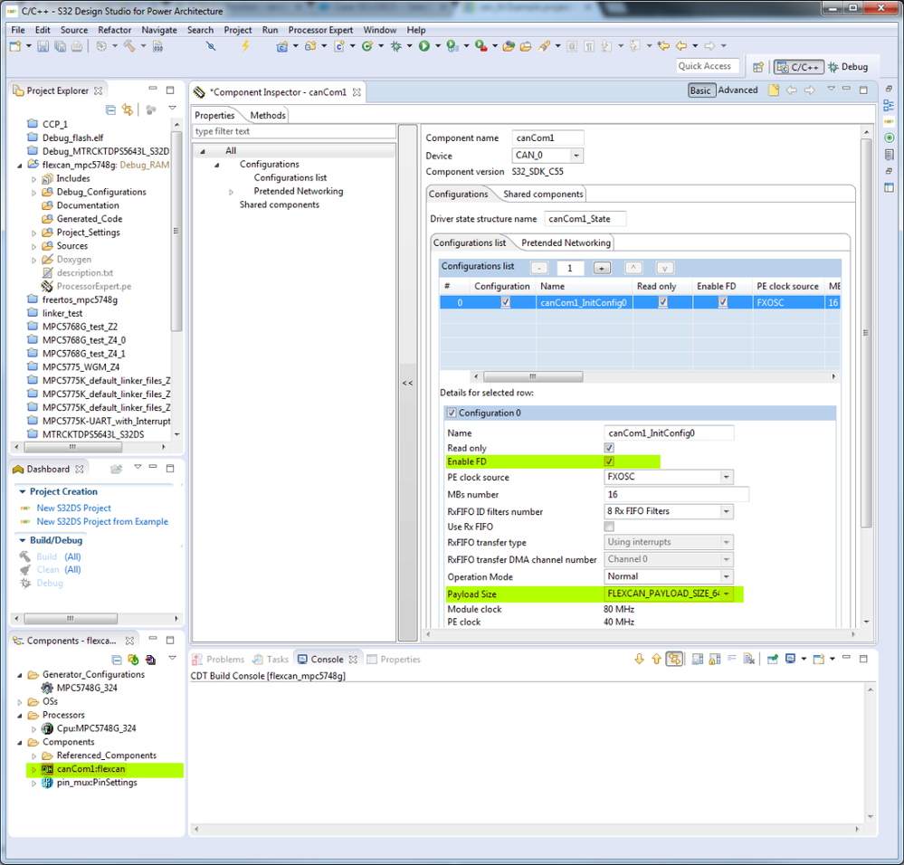
Task: Click the MBs number input field
Action: pyautogui.click(x=676, y=494)
